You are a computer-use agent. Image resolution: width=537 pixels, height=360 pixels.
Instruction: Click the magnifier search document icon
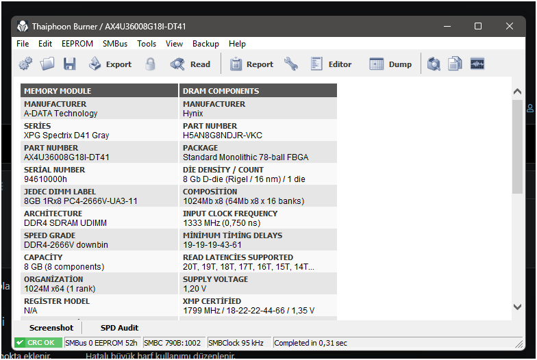coord(434,64)
